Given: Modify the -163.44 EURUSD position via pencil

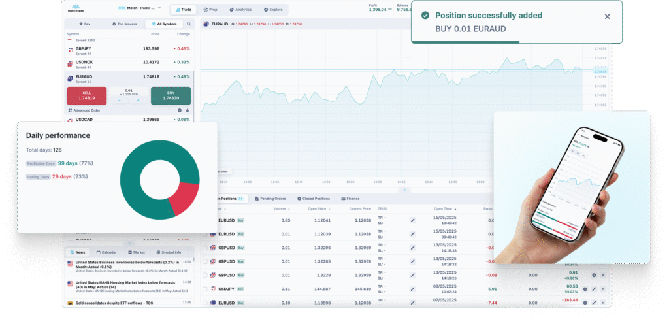Looking at the screenshot, I should 594,303.
